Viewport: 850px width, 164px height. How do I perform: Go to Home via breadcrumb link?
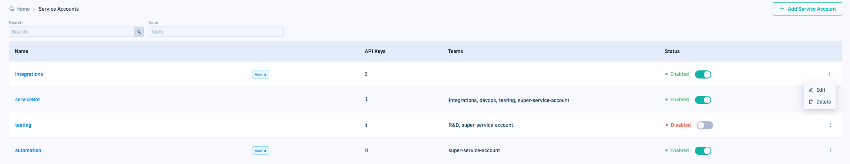click(23, 9)
